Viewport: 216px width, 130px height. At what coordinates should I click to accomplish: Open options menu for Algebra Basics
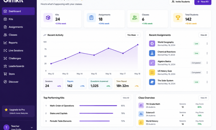tap(207, 63)
